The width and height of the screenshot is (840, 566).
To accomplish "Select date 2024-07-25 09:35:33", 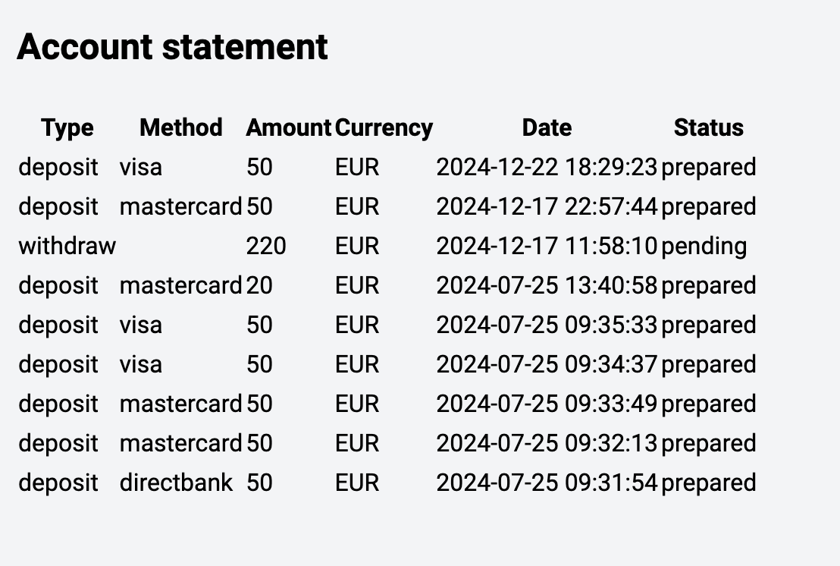I will [546, 325].
